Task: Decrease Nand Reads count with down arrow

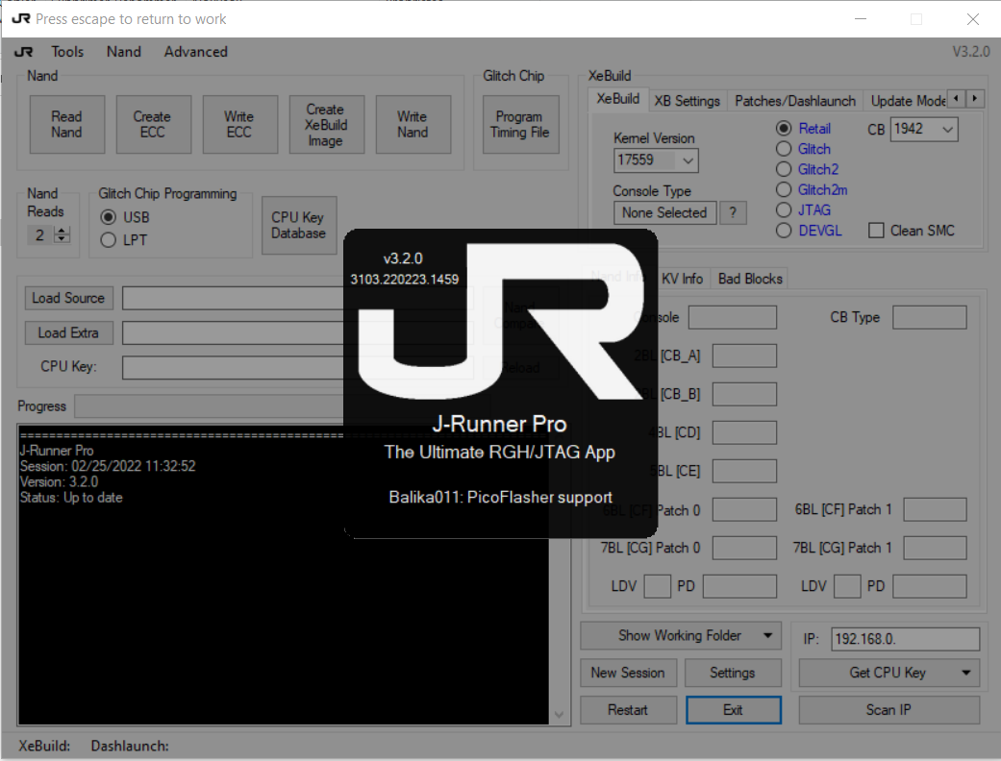Action: coord(62,240)
